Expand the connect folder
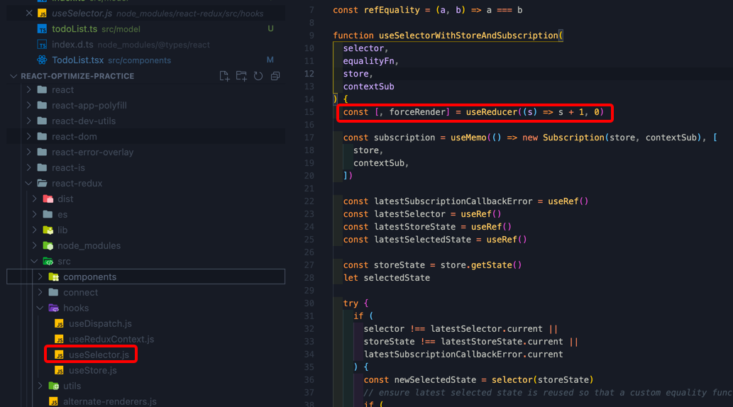This screenshot has height=407, width=733. click(40, 292)
